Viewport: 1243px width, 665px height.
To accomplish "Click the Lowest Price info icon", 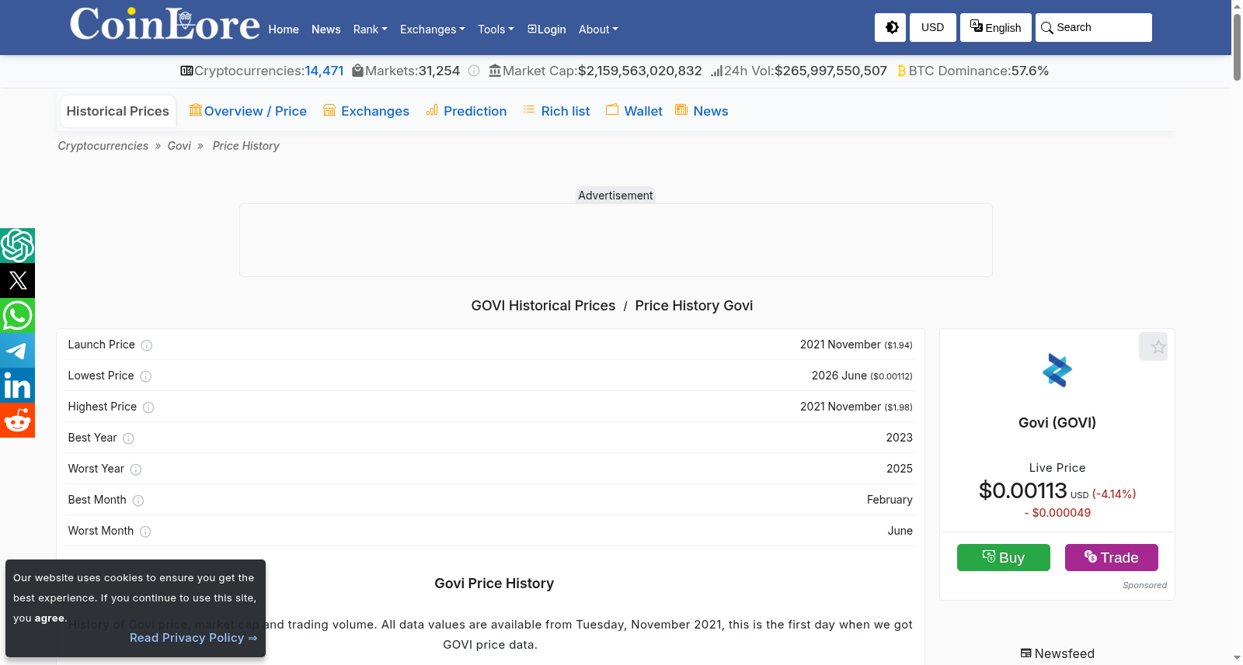I will click(x=146, y=376).
